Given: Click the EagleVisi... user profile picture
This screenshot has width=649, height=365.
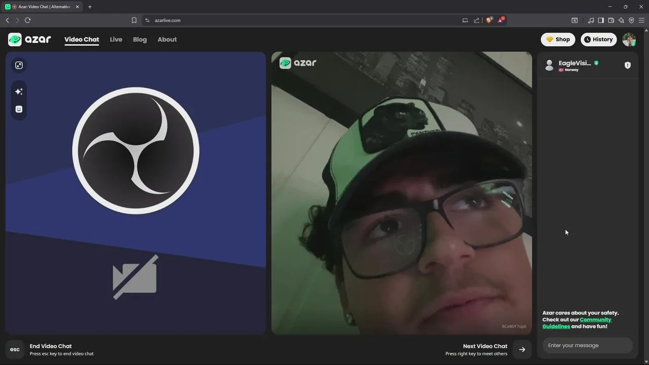Looking at the screenshot, I should [x=549, y=65].
